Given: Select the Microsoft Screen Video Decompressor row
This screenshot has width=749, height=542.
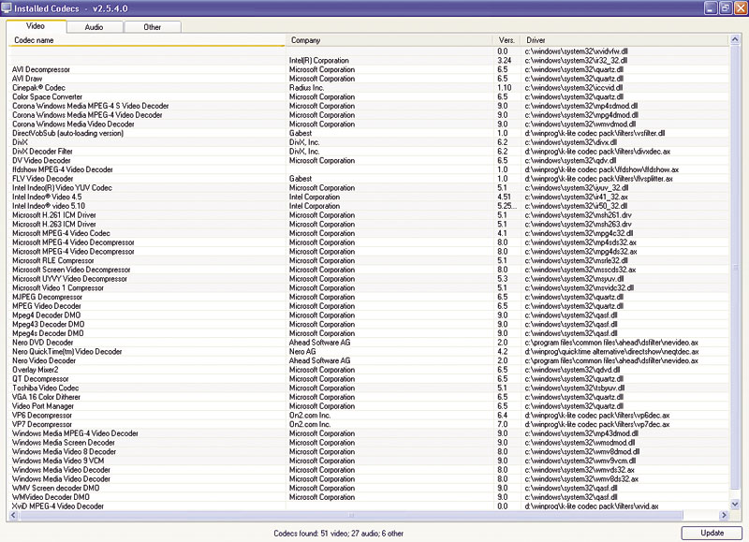Looking at the screenshot, I should (369, 270).
